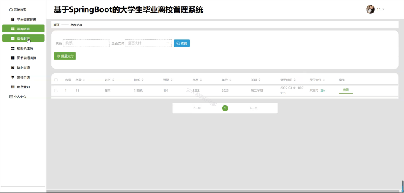Click the 查看 button in 张三 row

[x=346, y=90]
